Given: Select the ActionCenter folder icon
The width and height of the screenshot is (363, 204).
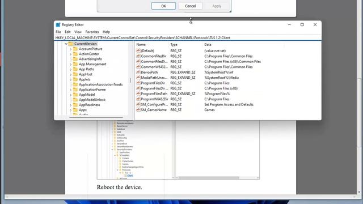Looking at the screenshot, I should (75, 54).
